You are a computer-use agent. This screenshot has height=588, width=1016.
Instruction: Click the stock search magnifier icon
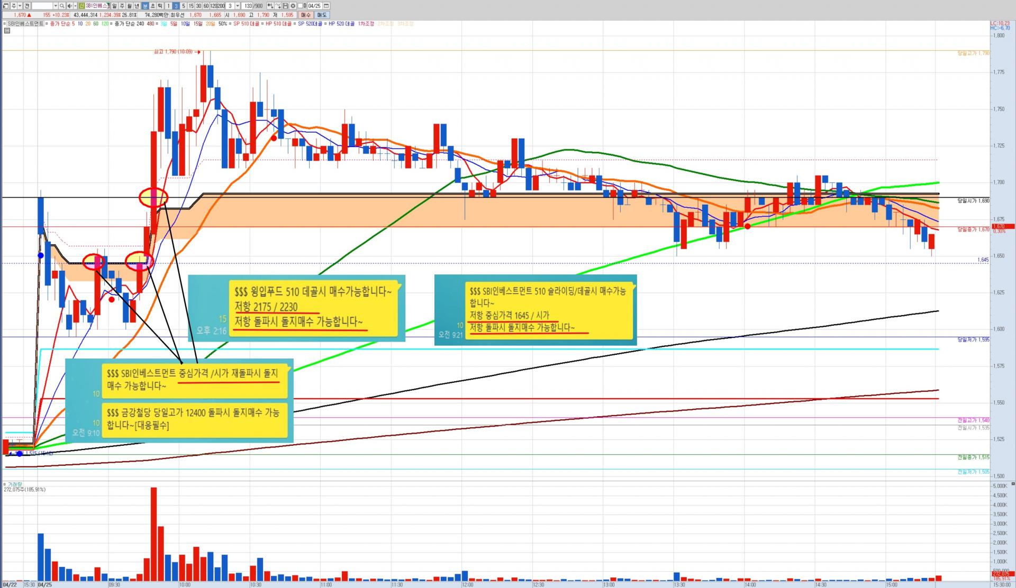pyautogui.click(x=62, y=6)
